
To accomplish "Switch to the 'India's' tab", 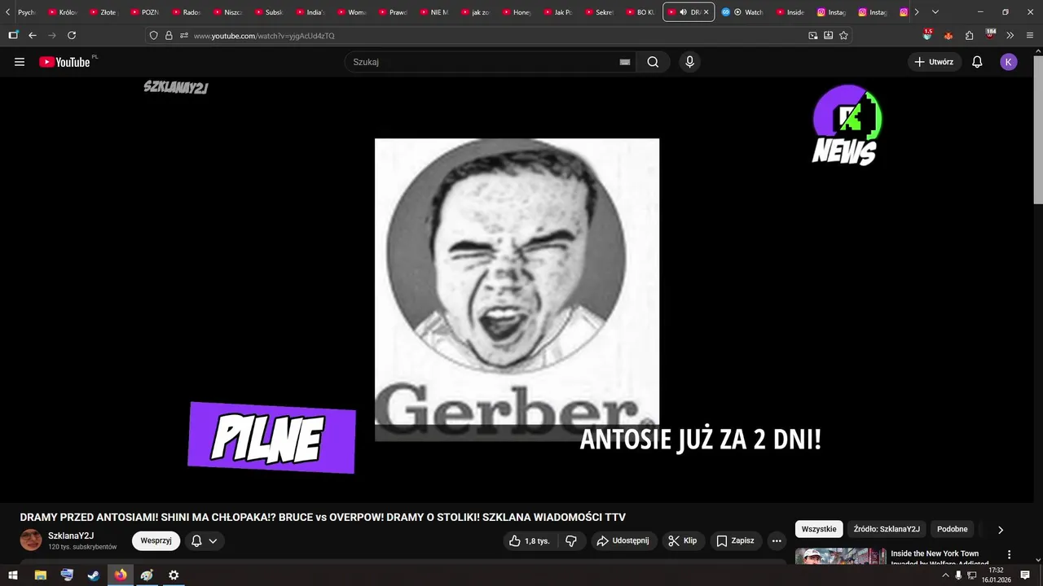I will (x=310, y=12).
